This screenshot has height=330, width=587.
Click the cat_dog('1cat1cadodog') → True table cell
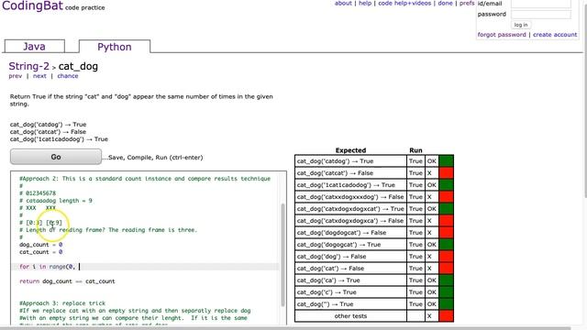[350, 185]
